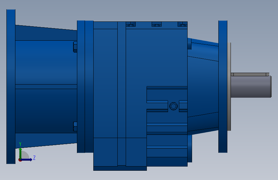Select the gray output shaft of the gearbox
The image size is (278, 180).
click(251, 86)
